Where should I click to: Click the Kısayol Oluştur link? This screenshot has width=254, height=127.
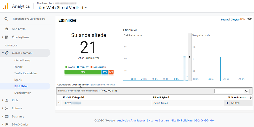tap(230, 19)
